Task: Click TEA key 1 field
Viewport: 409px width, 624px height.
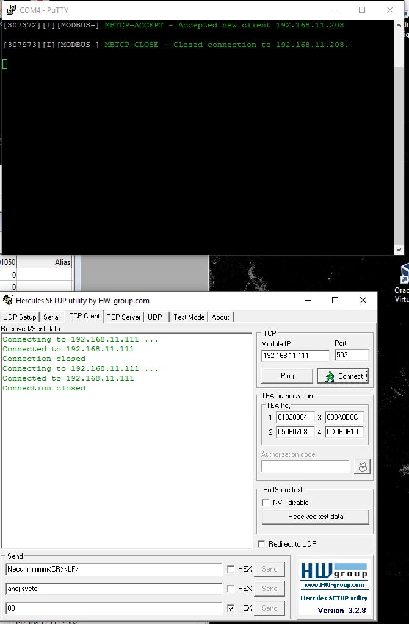Action: point(295,417)
